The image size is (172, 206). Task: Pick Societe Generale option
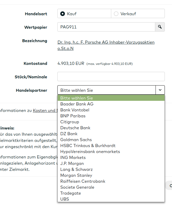(111, 187)
